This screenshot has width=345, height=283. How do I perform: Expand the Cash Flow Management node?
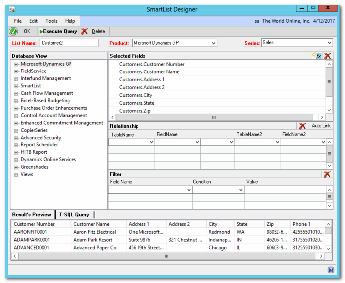[x=16, y=94]
